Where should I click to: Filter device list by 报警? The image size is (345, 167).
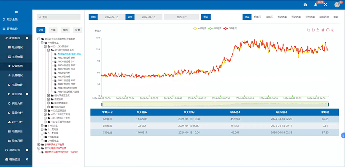point(77,30)
